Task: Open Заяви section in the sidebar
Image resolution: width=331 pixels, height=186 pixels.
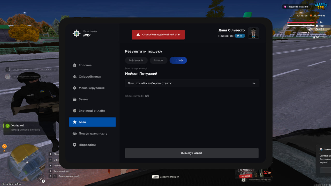Action: 92,99
